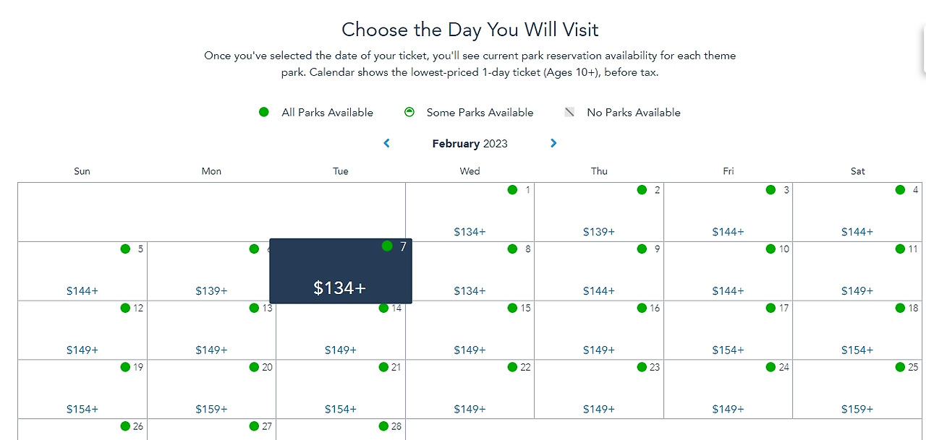Click the green availability dot on February 25
The width and height of the screenshot is (926, 440).
[x=900, y=368]
